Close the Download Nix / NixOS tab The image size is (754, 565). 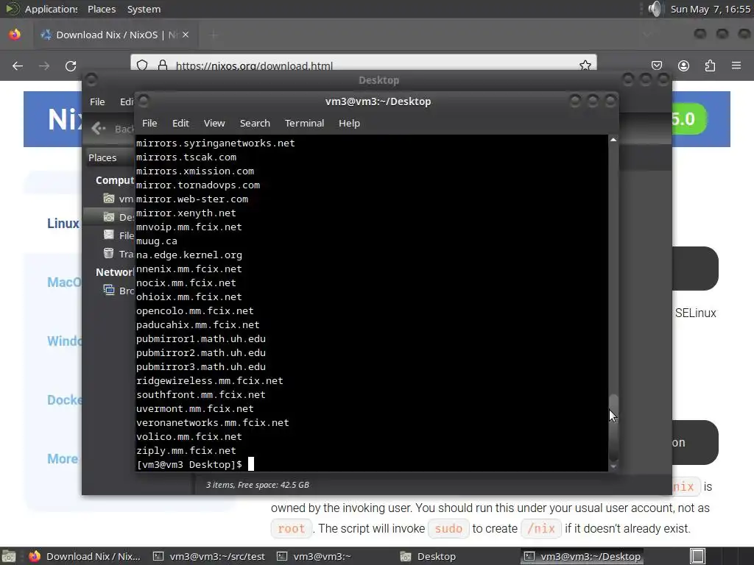point(186,35)
